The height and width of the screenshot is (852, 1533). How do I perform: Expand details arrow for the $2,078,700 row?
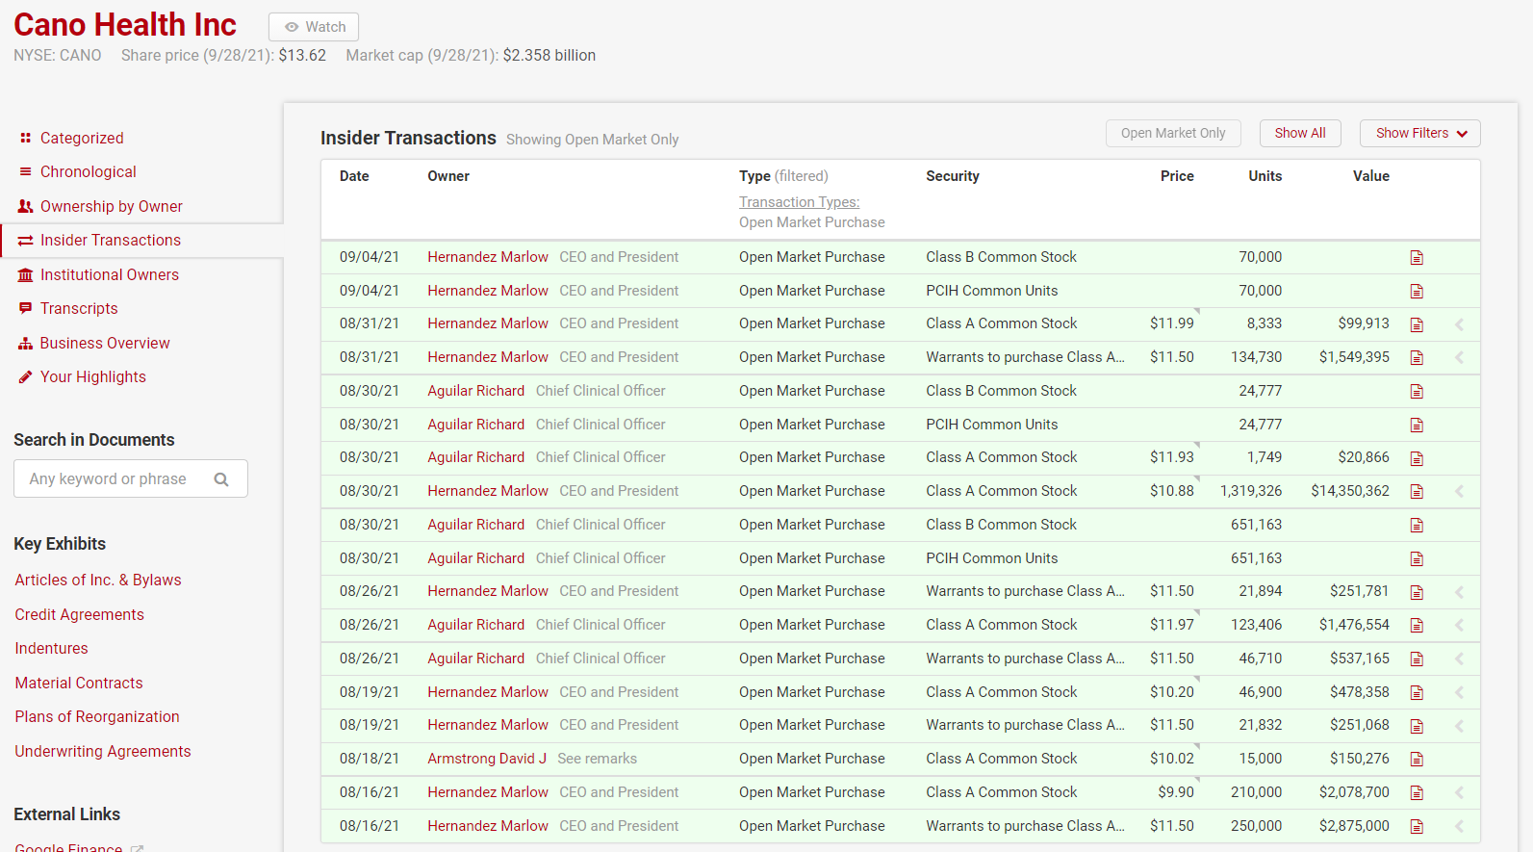point(1459,792)
